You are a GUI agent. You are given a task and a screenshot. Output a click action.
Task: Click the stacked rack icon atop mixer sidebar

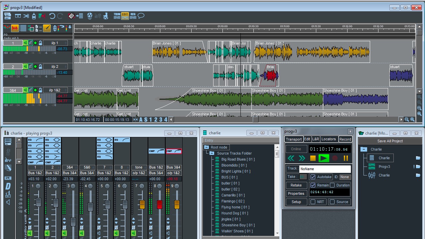[8, 141]
